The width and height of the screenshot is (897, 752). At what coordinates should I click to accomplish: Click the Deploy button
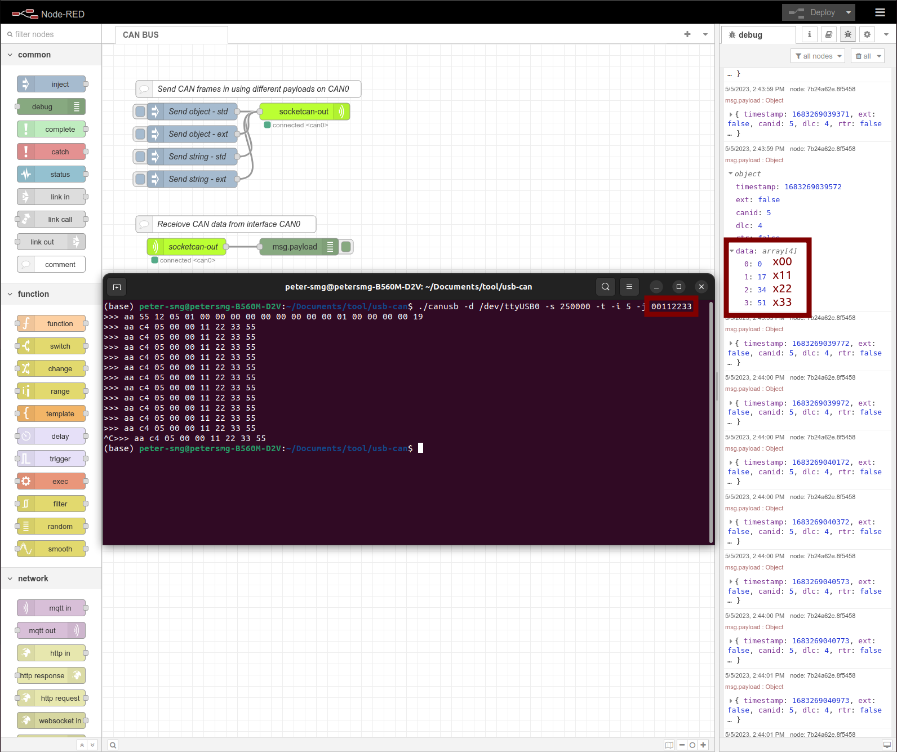(812, 12)
